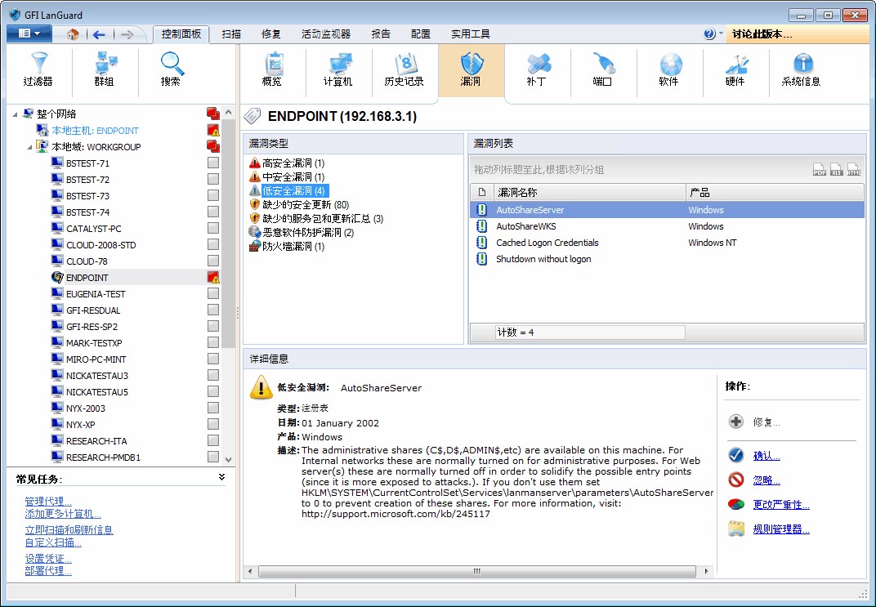876x607 pixels.
Task: Collapse the Common Tasks (常见任务) section
Action: (221, 477)
